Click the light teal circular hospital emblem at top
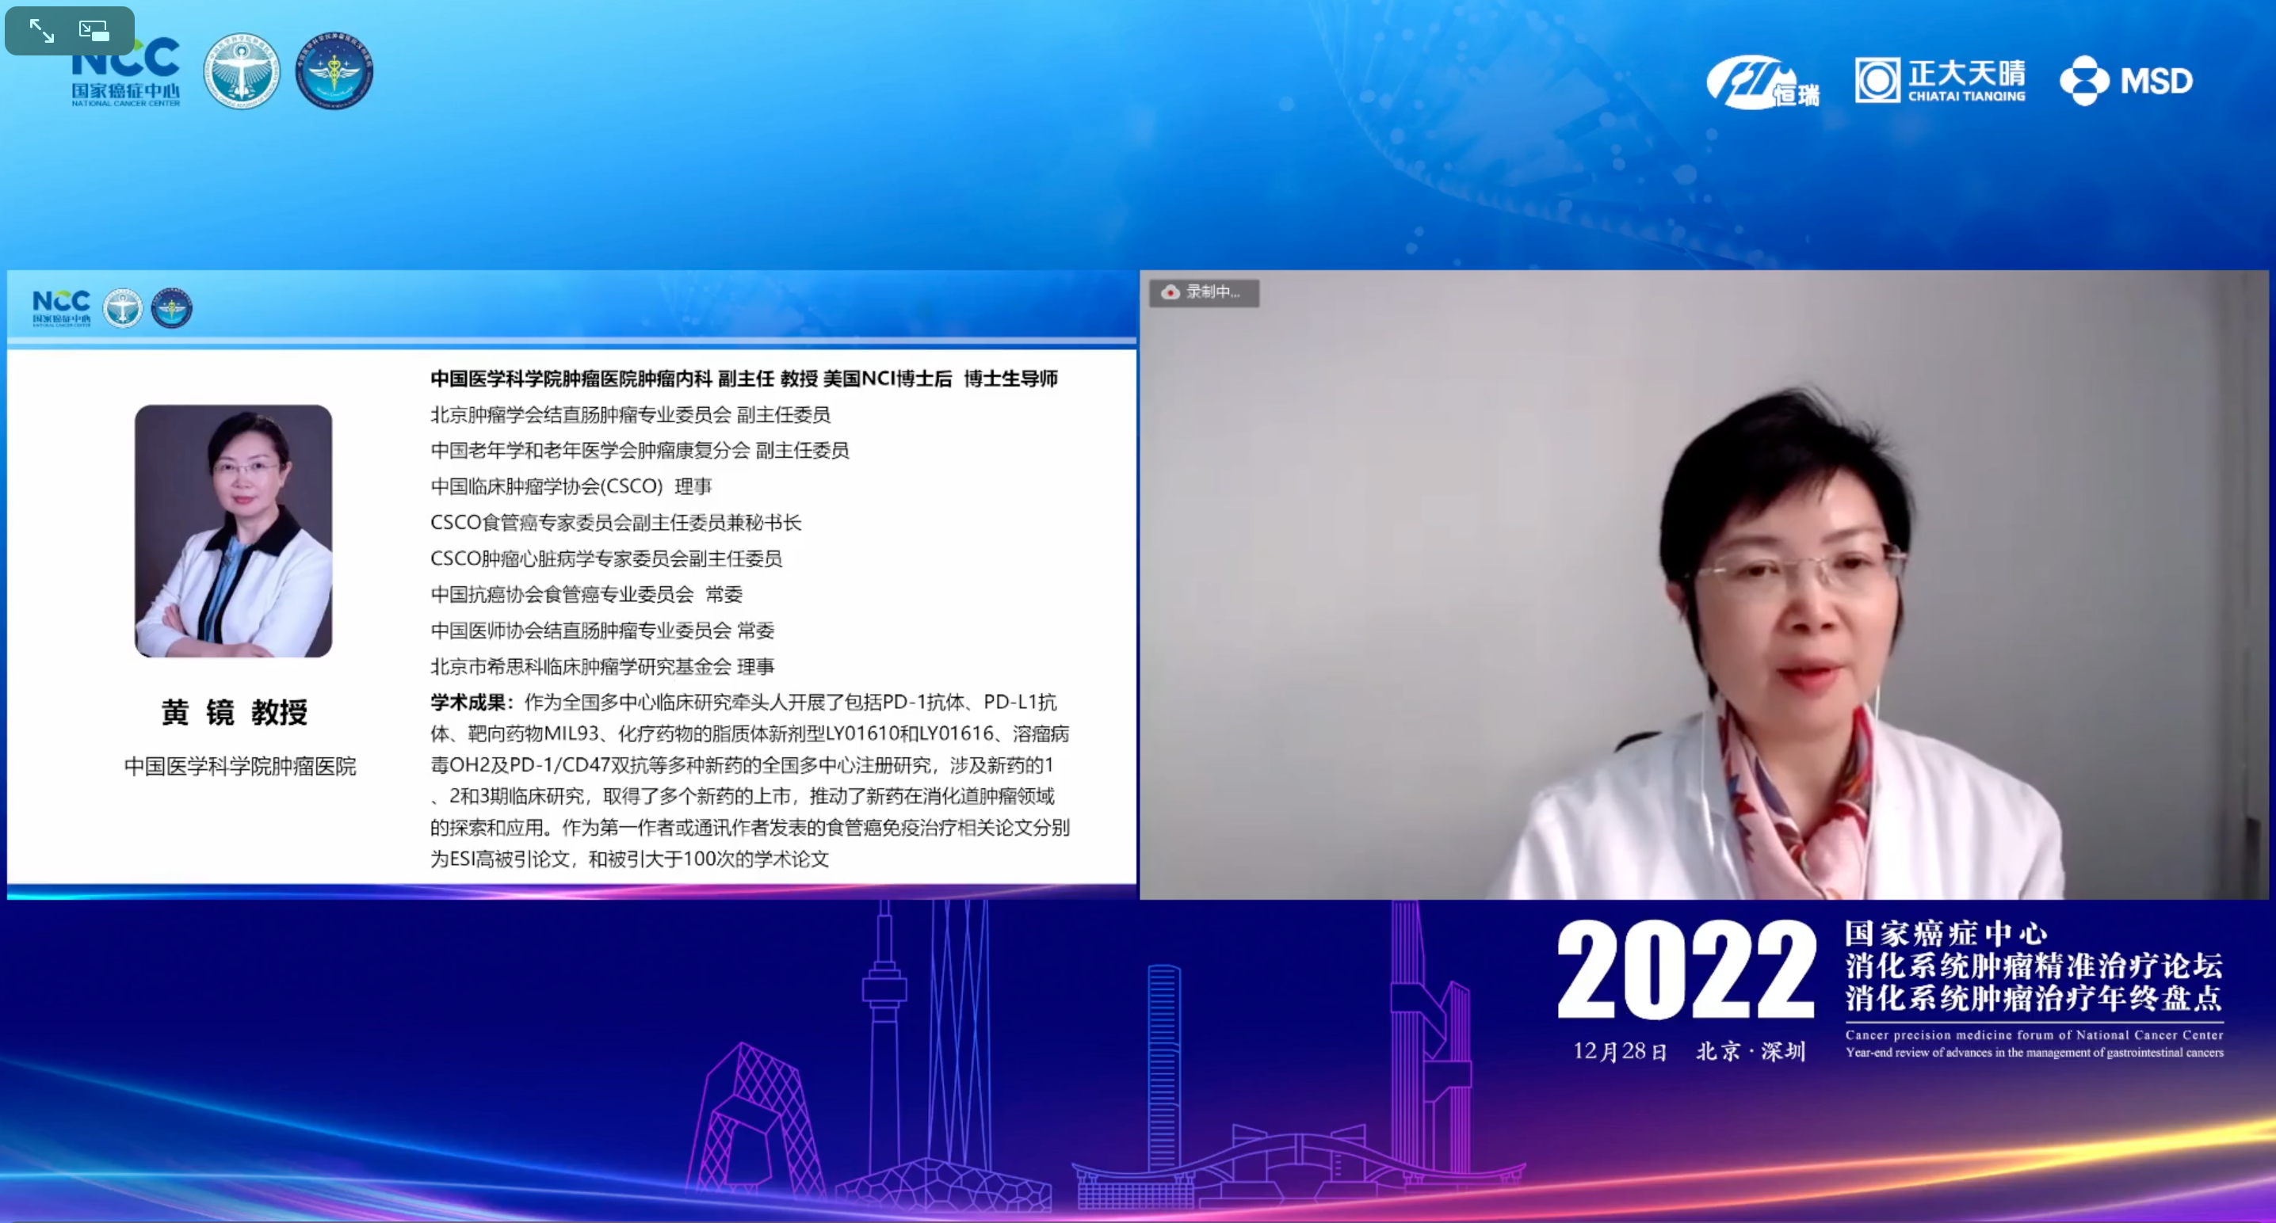The height and width of the screenshot is (1223, 2276). pyautogui.click(x=241, y=72)
